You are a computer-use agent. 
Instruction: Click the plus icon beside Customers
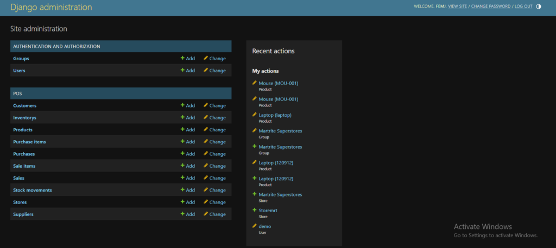183,106
